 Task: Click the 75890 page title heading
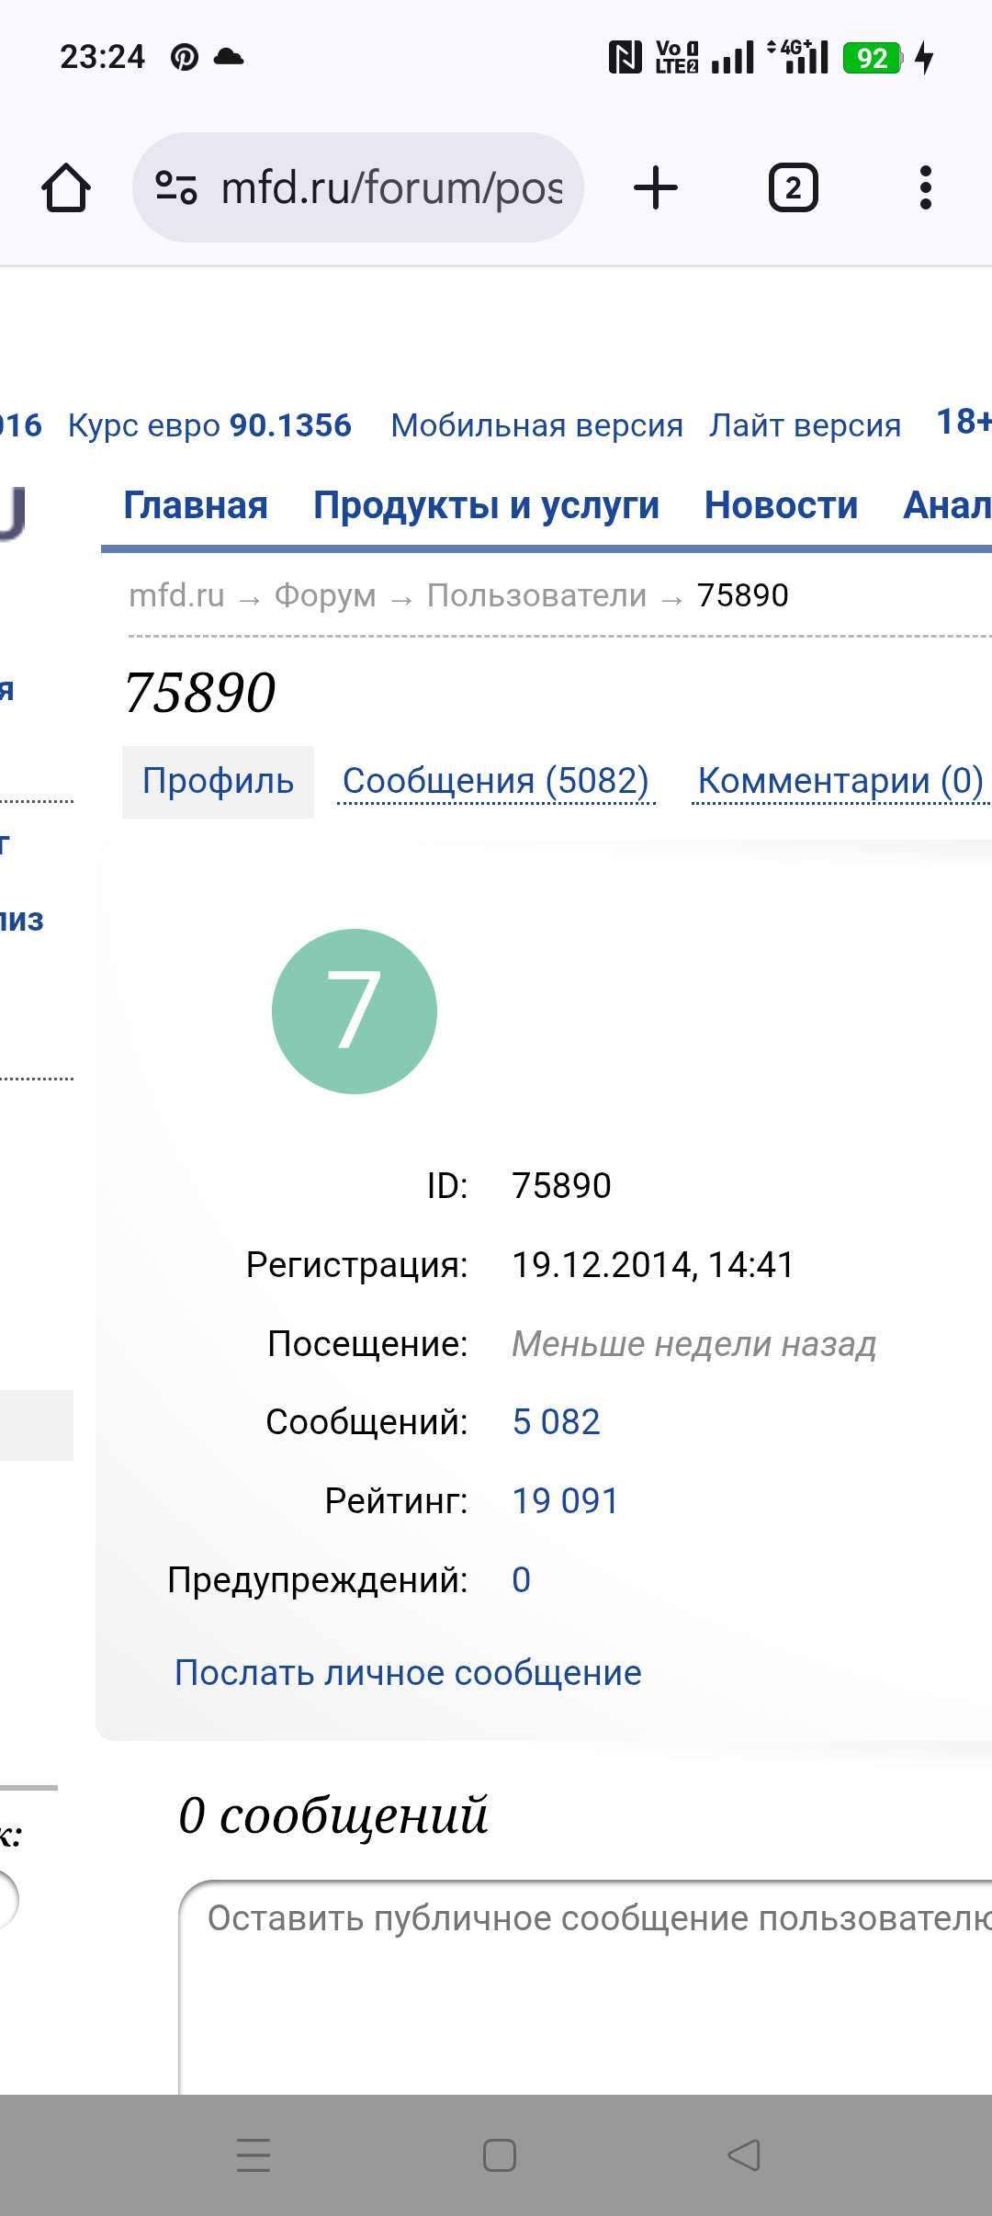point(199,692)
